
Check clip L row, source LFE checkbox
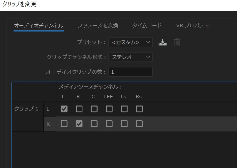point(109,109)
